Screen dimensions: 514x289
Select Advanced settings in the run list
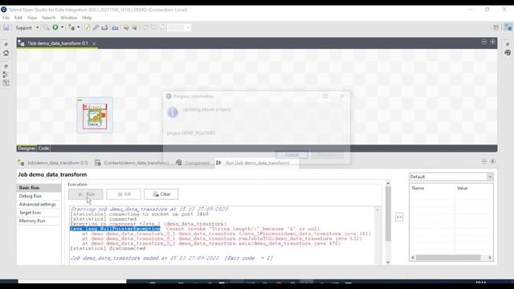39,205
